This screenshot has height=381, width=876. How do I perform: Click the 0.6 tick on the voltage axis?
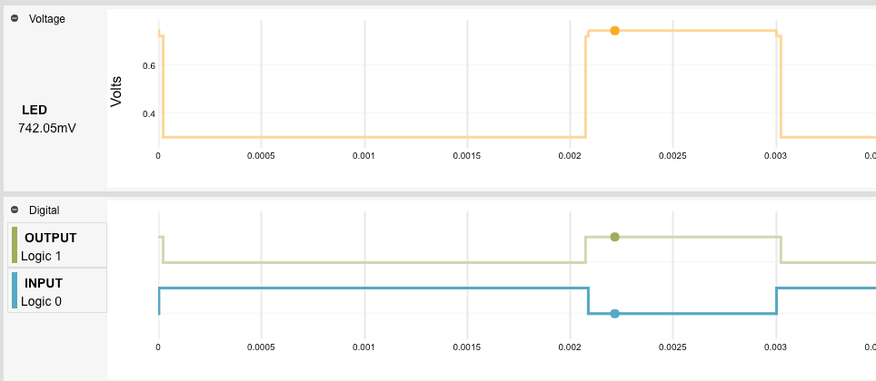(149, 65)
